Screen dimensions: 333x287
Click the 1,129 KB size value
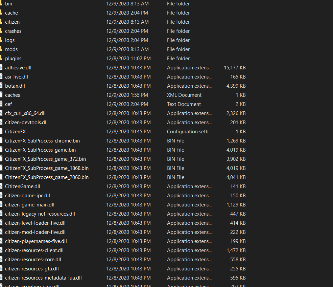tap(236, 205)
